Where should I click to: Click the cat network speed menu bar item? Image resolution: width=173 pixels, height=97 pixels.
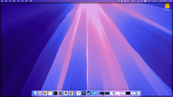coord(126,1)
